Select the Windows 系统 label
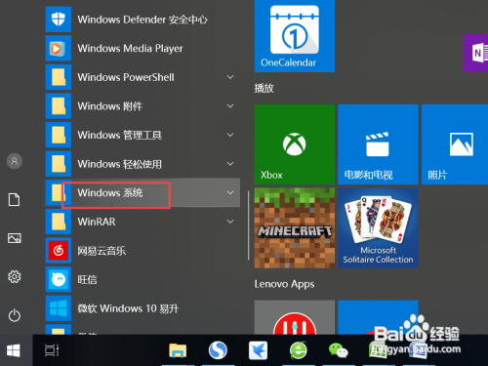Screen dimensions: 488x366 110,193
